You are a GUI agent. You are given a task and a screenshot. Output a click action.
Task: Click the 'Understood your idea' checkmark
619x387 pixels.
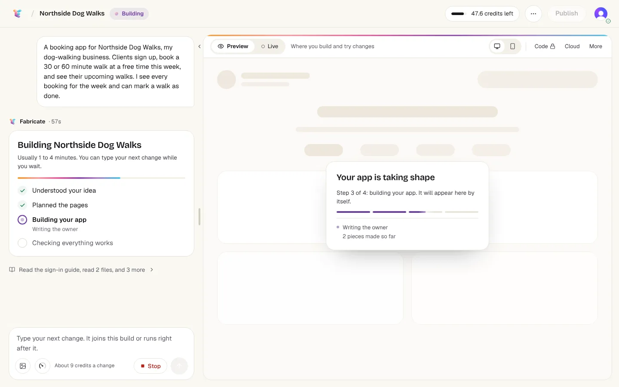pyautogui.click(x=22, y=190)
